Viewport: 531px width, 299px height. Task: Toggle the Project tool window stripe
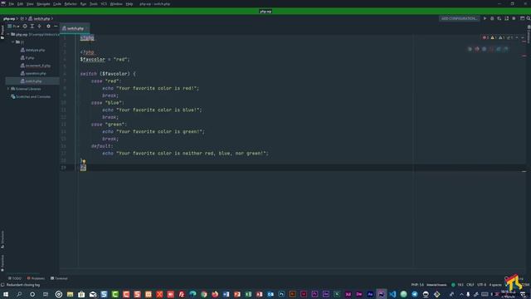2,32
